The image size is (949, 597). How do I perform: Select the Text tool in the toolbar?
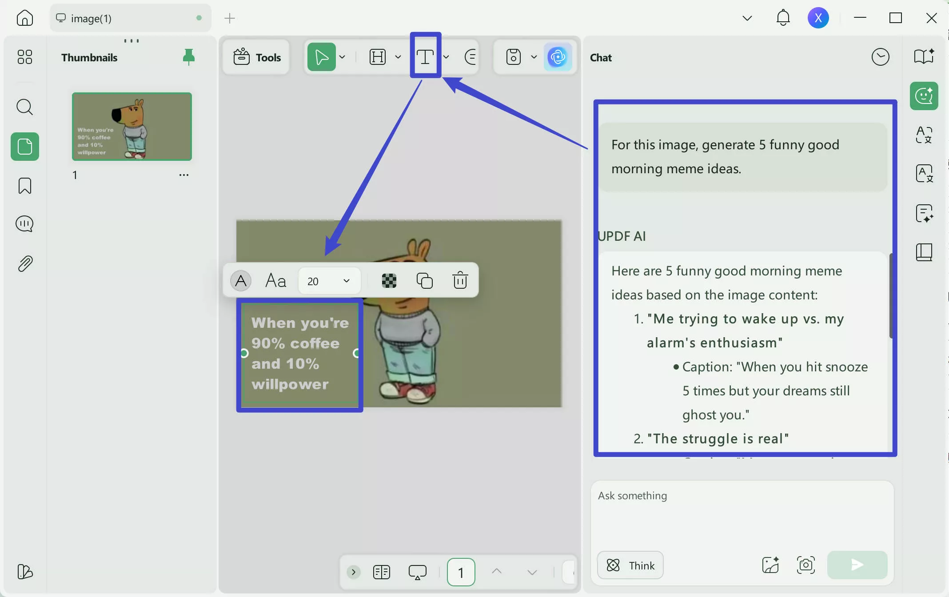(425, 57)
